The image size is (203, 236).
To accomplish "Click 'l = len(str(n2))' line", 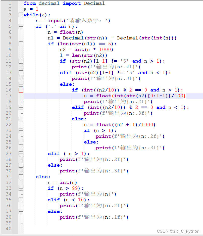I will [83, 55].
